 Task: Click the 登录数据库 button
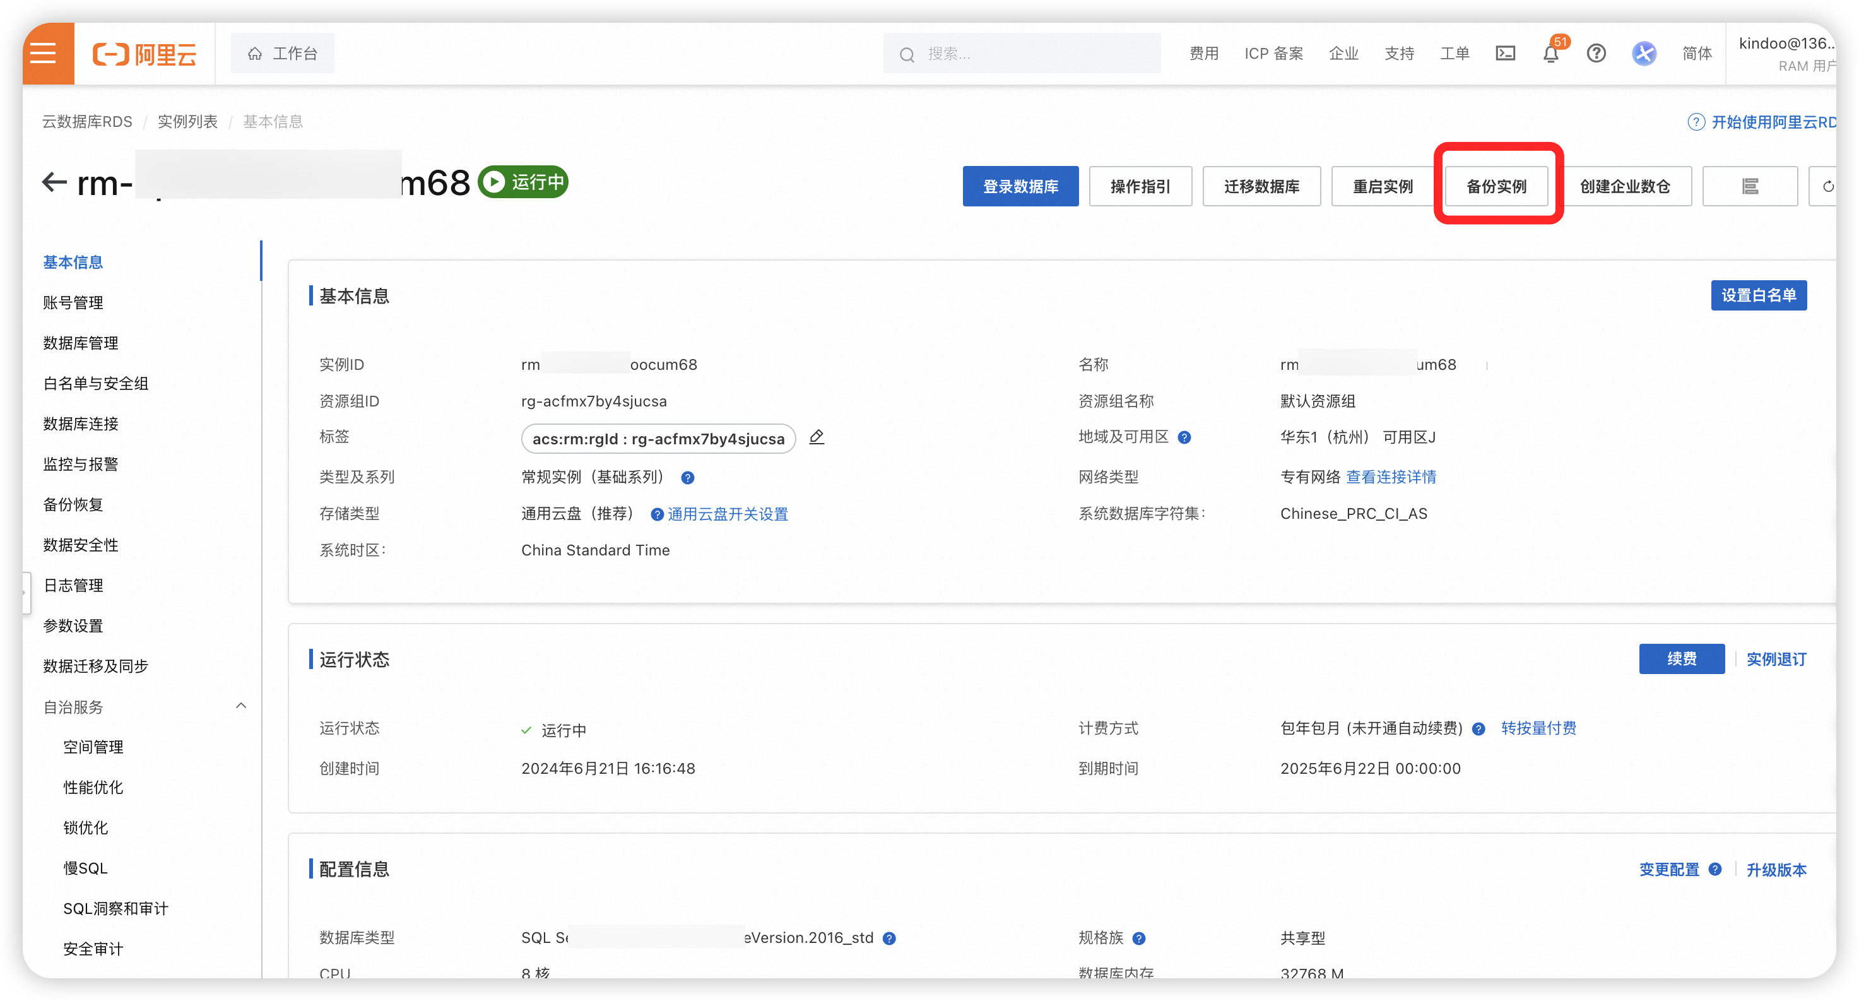tap(1020, 186)
